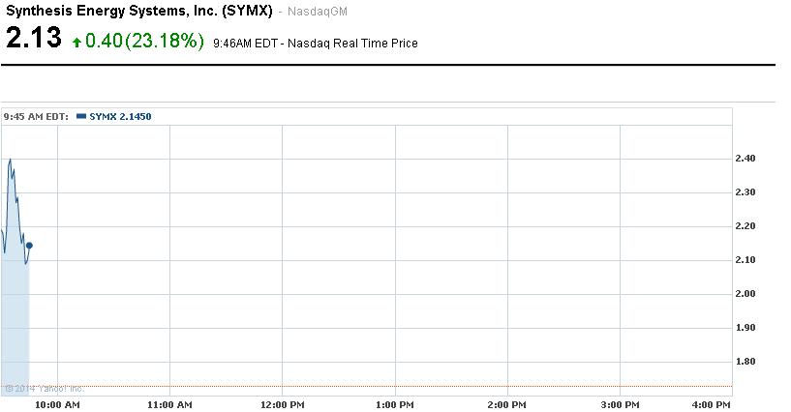Click the 3:00 PM time axis label
The height and width of the screenshot is (412, 791).
(620, 403)
